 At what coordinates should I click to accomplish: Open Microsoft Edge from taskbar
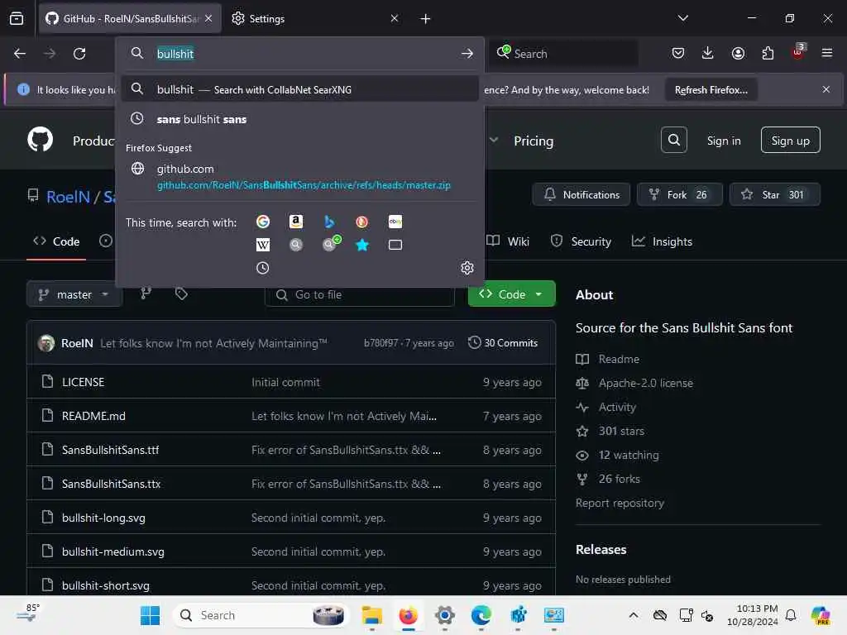481,615
